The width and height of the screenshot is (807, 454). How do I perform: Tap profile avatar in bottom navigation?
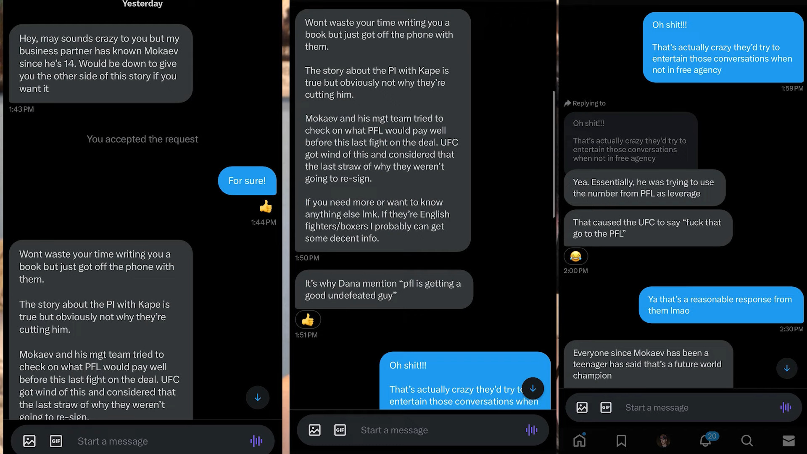[x=663, y=441]
